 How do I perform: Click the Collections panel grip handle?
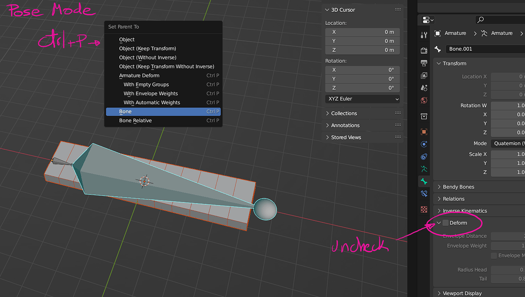coord(398,113)
